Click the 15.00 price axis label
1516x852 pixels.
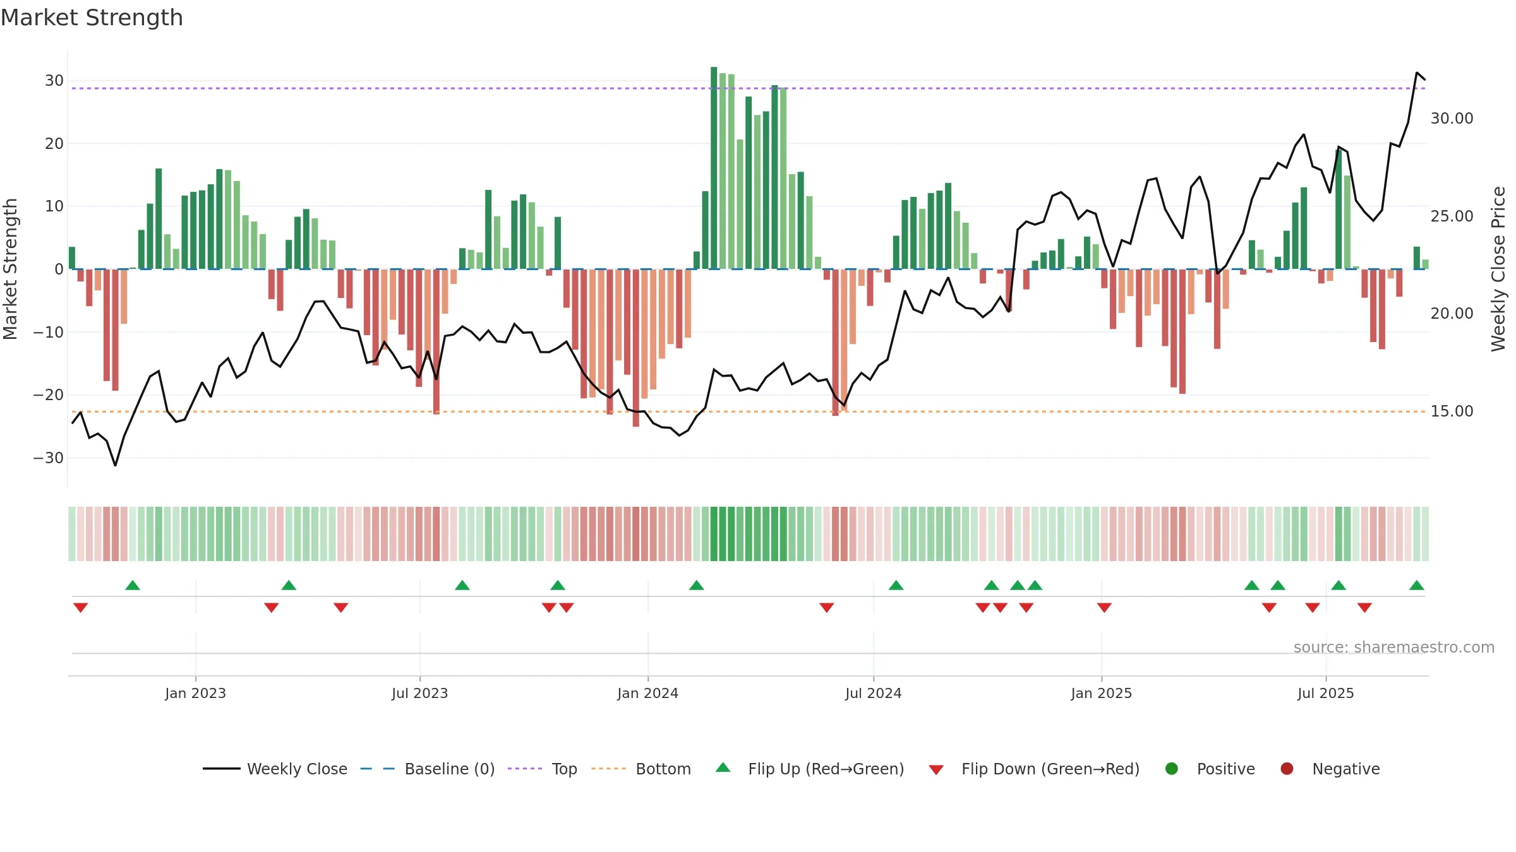(x=1452, y=411)
